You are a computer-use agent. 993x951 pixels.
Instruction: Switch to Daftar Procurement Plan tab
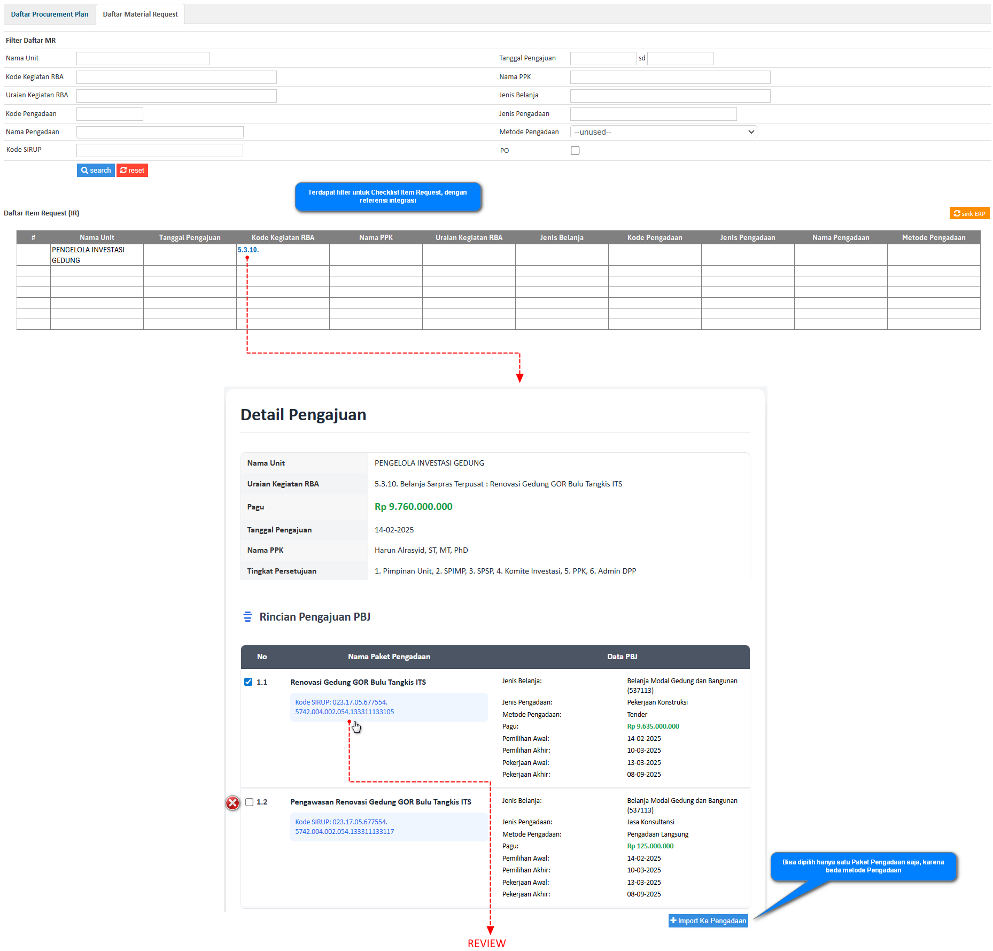pyautogui.click(x=50, y=14)
